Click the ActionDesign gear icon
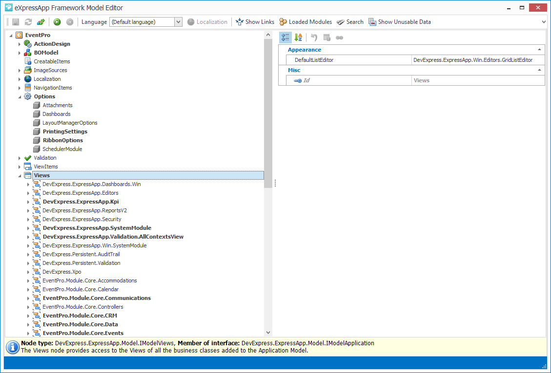 (28, 44)
